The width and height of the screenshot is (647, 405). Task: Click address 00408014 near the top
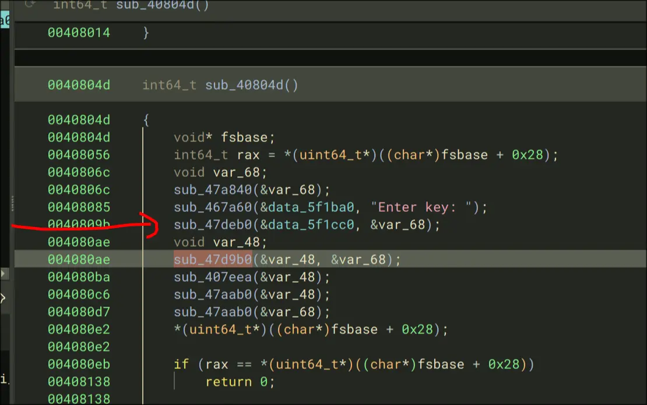click(79, 33)
